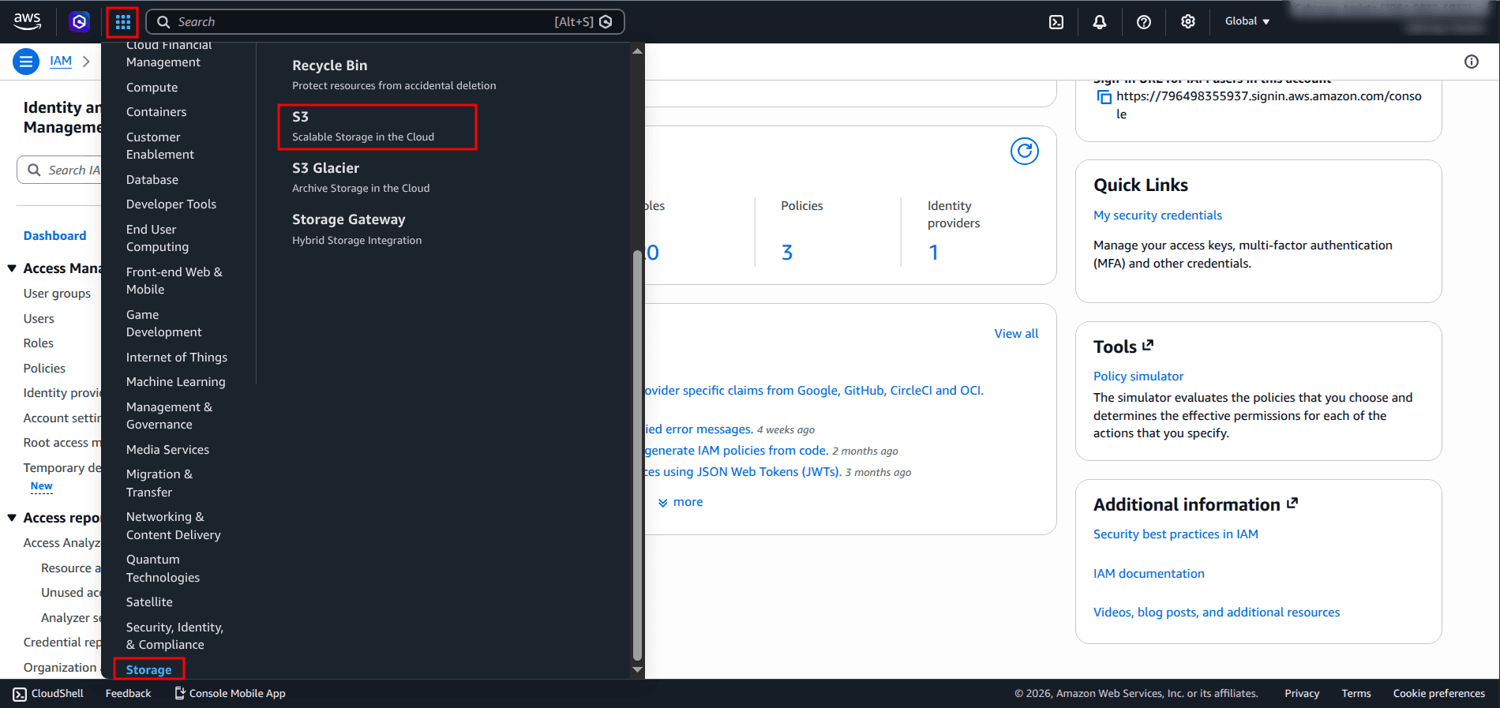
Task: Click the Search IAM field
Action: point(59,170)
